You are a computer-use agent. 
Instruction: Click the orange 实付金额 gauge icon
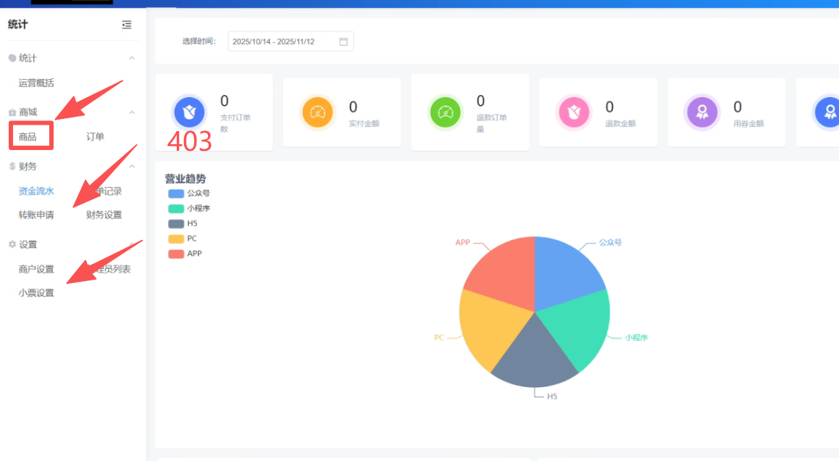click(x=317, y=112)
